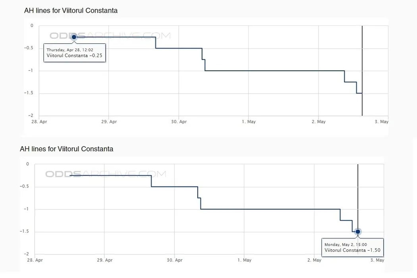Image resolution: width=417 pixels, height=278 pixels.
Task: Click the '1. May' x-axis label in the top chart
Action: (249, 122)
